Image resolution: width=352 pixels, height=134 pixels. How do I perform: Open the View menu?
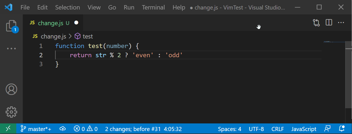94,7
